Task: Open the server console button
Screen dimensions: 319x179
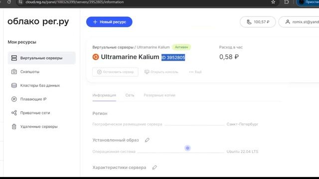Action: (x=161, y=72)
